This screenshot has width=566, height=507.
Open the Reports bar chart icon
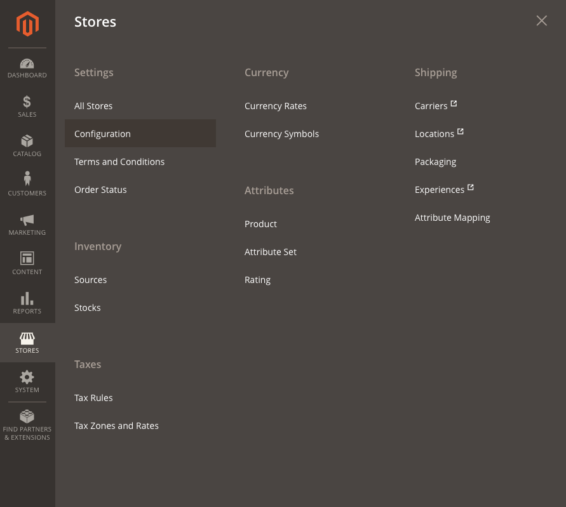(27, 298)
